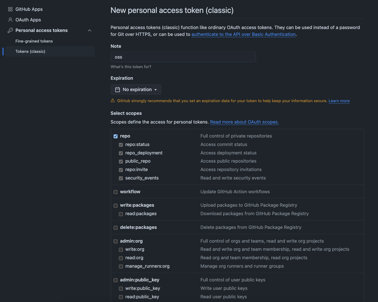The height and width of the screenshot is (302, 378).
Task: Tick the delete:packages checkbox
Action: tap(116, 228)
